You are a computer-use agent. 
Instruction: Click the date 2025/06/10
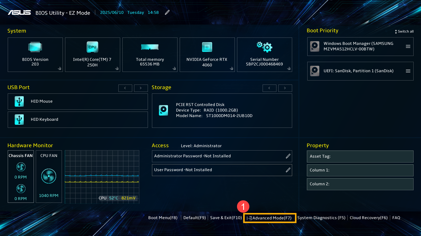pyautogui.click(x=112, y=13)
